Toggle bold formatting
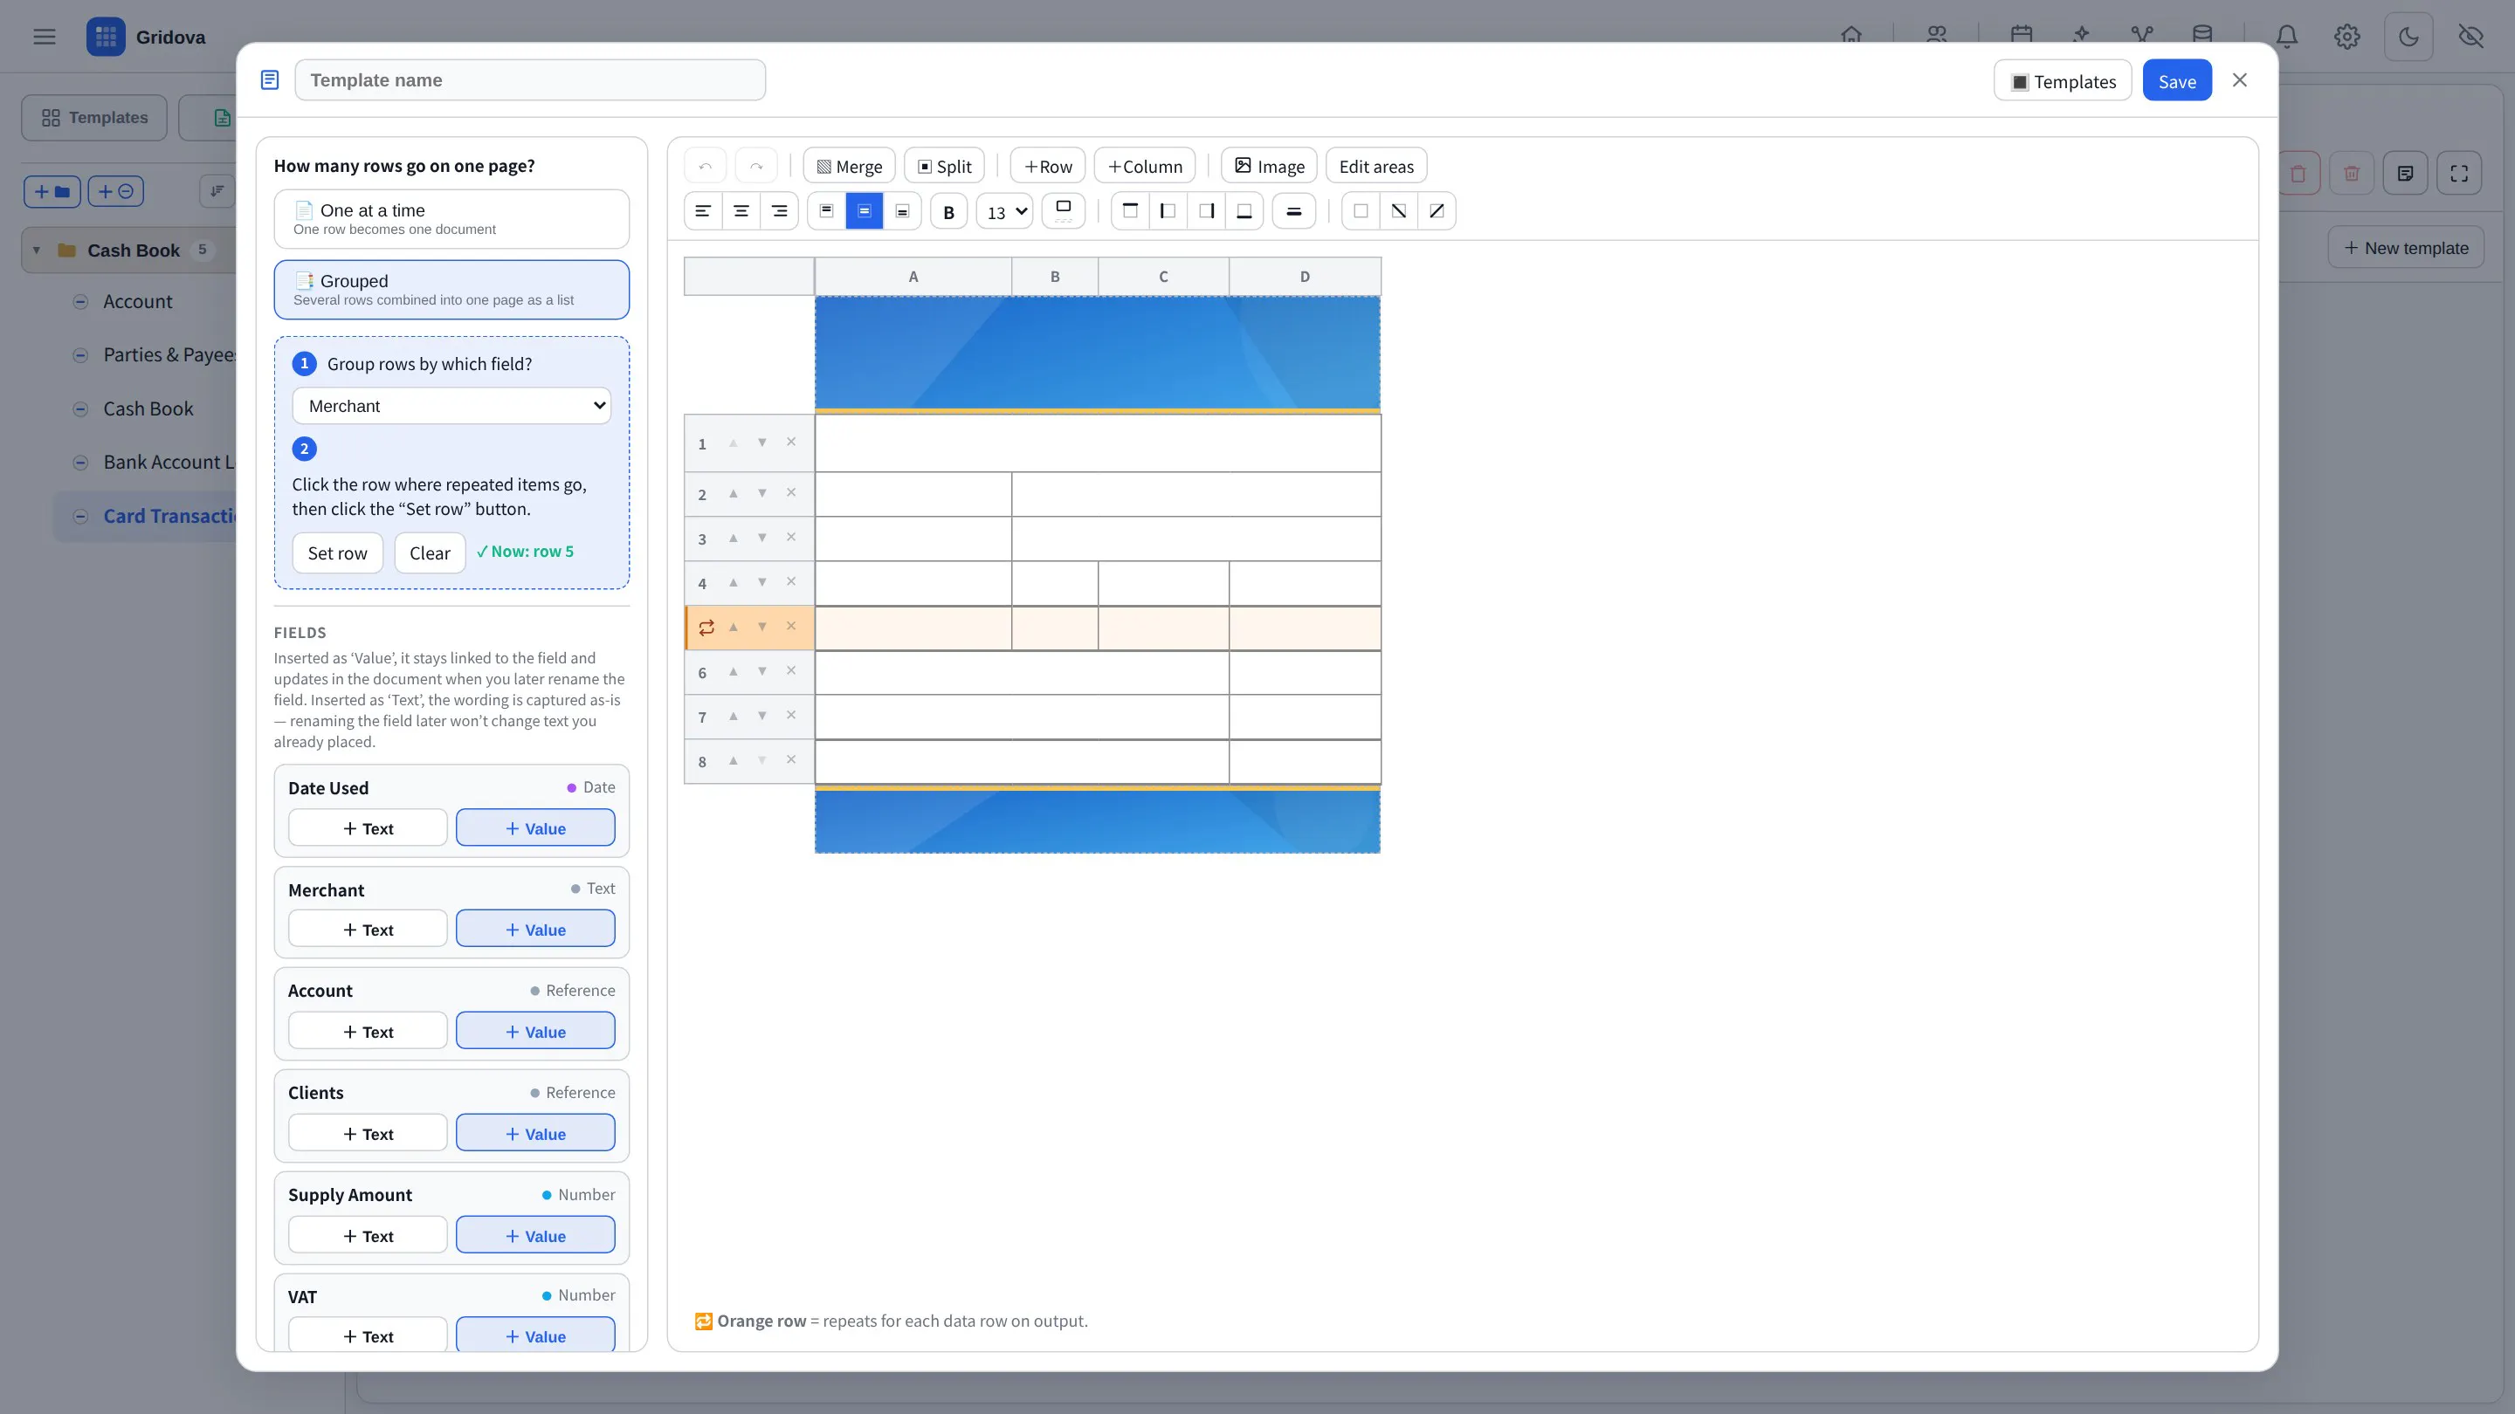The width and height of the screenshot is (2515, 1414). click(x=948, y=212)
